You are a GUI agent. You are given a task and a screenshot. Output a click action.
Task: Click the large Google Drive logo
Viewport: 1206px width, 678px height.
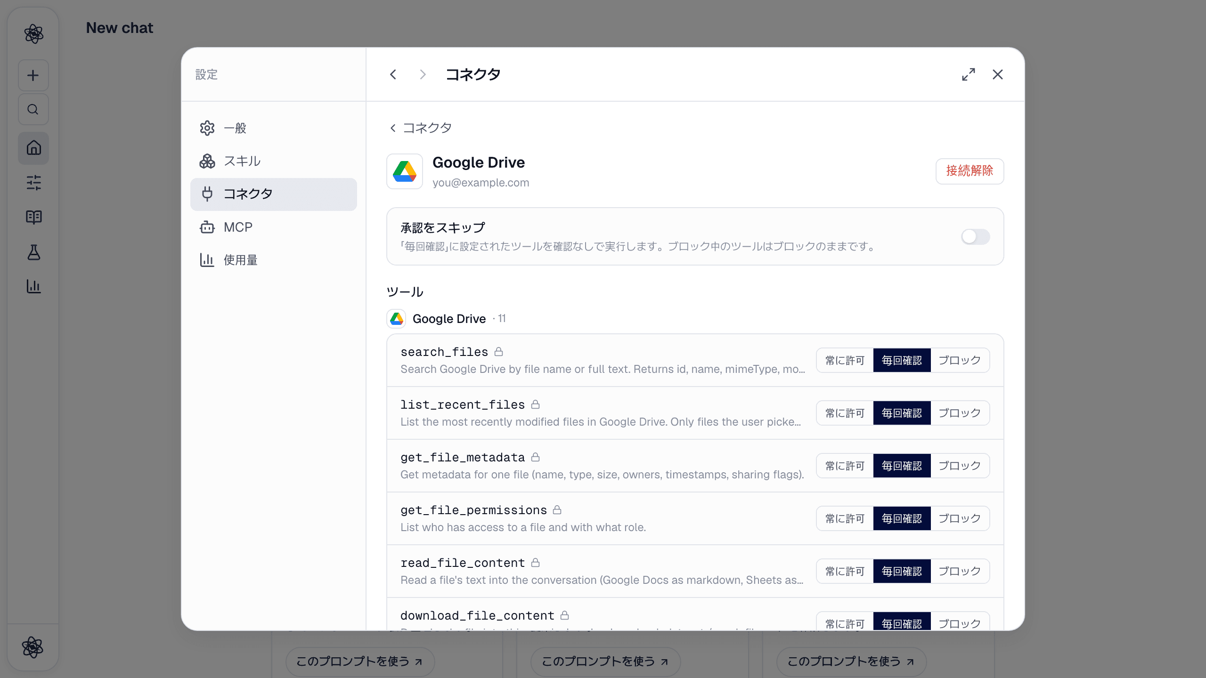pyautogui.click(x=405, y=171)
